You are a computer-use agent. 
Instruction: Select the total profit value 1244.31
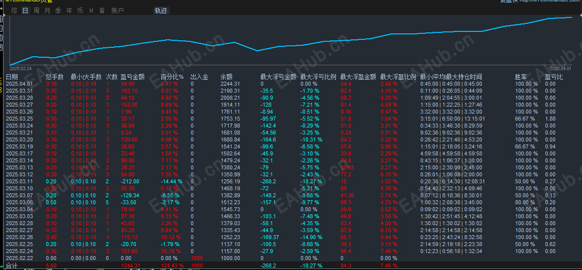(131, 266)
